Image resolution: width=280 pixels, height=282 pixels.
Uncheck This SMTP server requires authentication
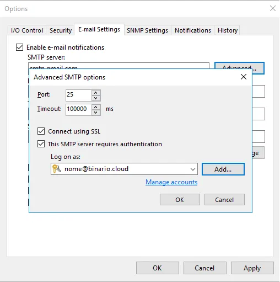[x=41, y=144]
